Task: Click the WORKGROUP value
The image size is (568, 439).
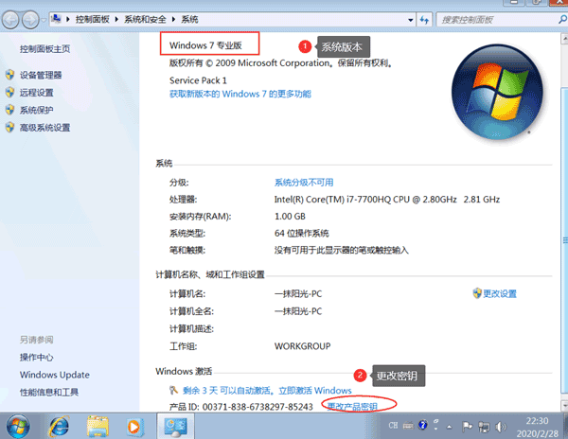Action: click(x=303, y=346)
